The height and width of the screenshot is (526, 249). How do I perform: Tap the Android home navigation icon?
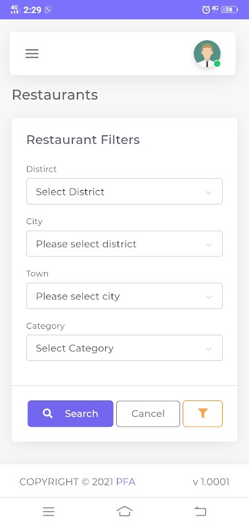tap(124, 512)
